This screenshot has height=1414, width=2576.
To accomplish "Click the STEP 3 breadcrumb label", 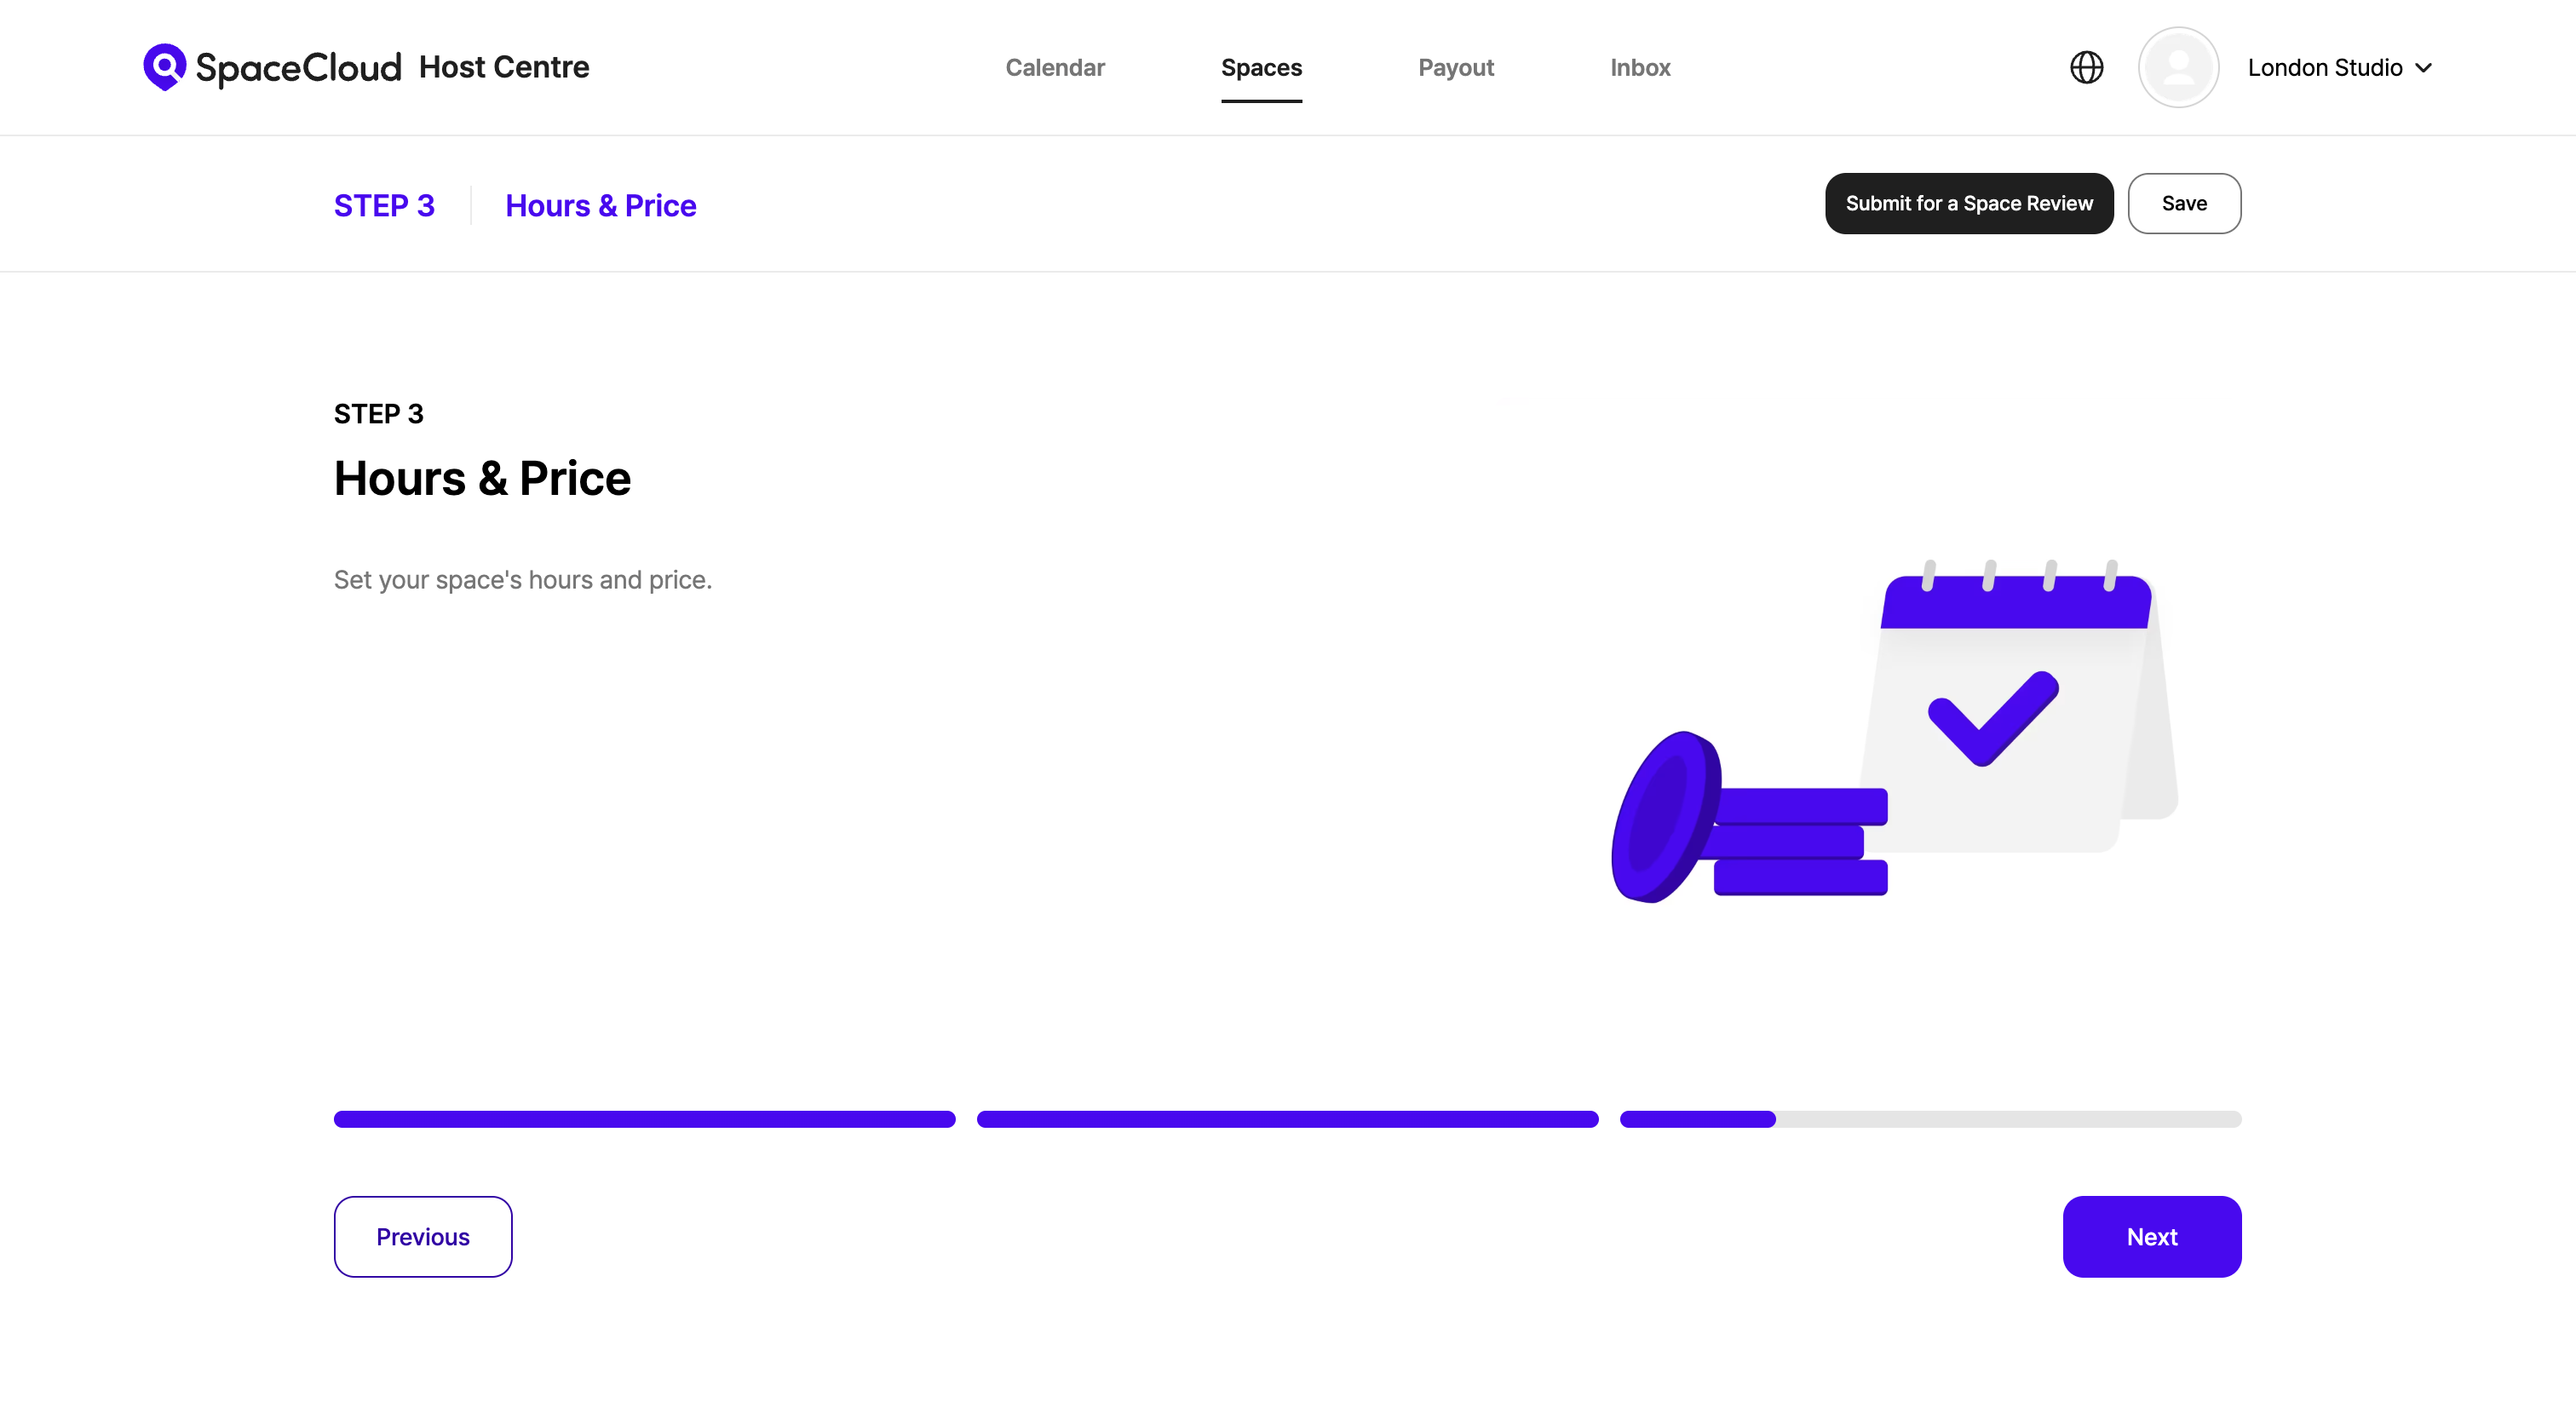I will click(x=384, y=205).
